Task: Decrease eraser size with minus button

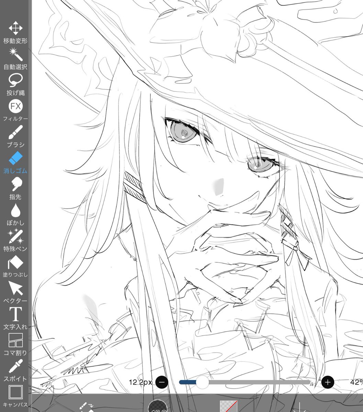Action: click(x=162, y=382)
